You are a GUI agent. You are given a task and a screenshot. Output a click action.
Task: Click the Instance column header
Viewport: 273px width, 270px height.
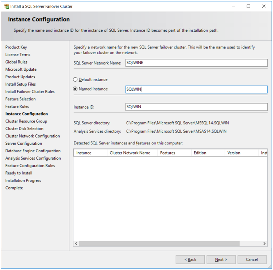pos(90,153)
